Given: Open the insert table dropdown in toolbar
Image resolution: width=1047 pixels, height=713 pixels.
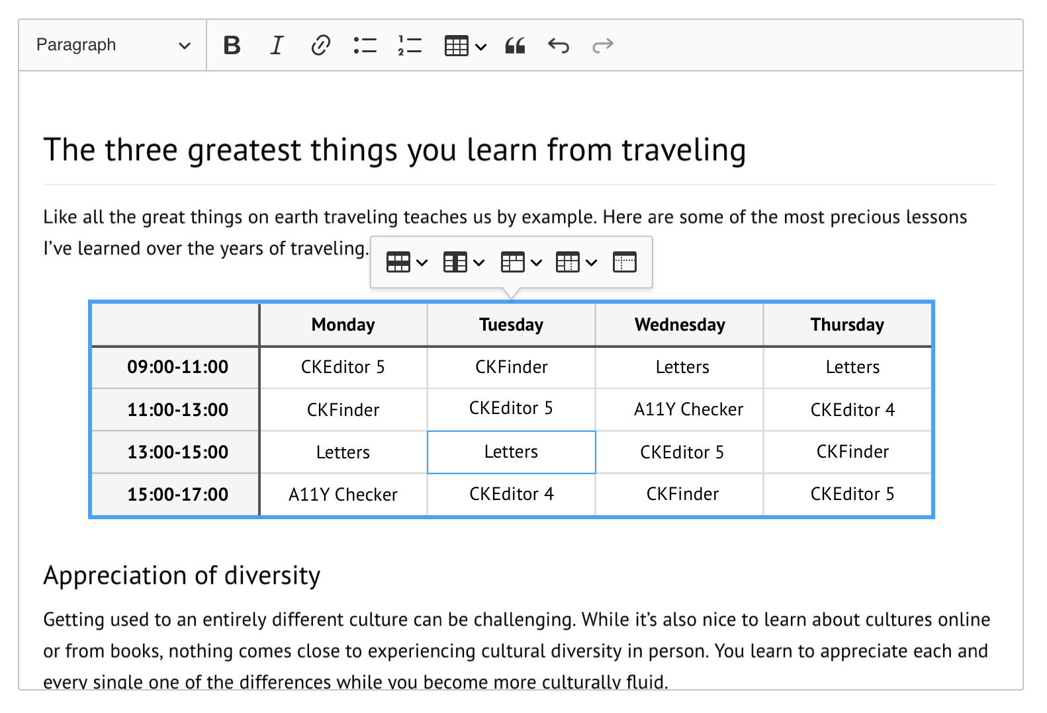Looking at the screenshot, I should (465, 45).
